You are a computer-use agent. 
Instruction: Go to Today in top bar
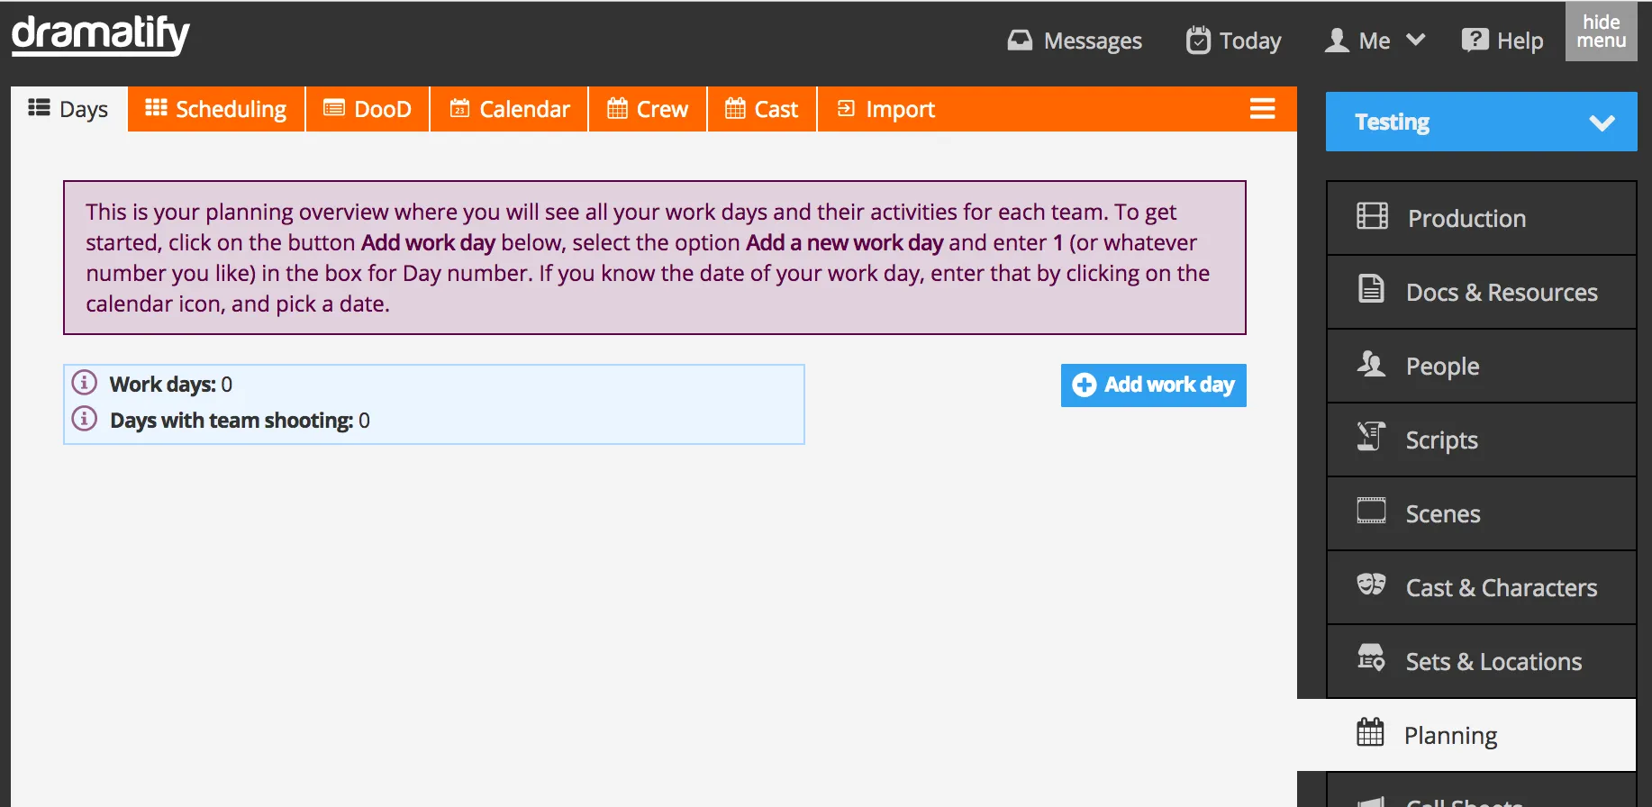(x=1234, y=41)
